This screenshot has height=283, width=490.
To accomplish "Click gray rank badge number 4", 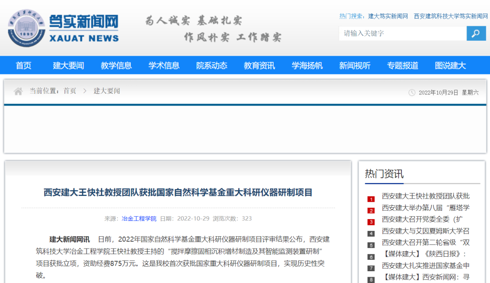I will click(x=371, y=234).
